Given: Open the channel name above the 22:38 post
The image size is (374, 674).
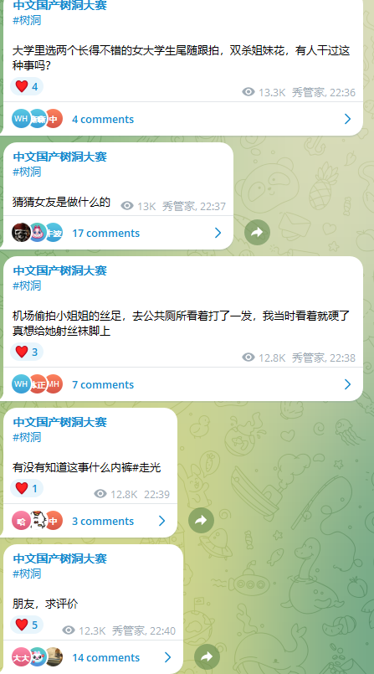Looking at the screenshot, I should (59, 270).
